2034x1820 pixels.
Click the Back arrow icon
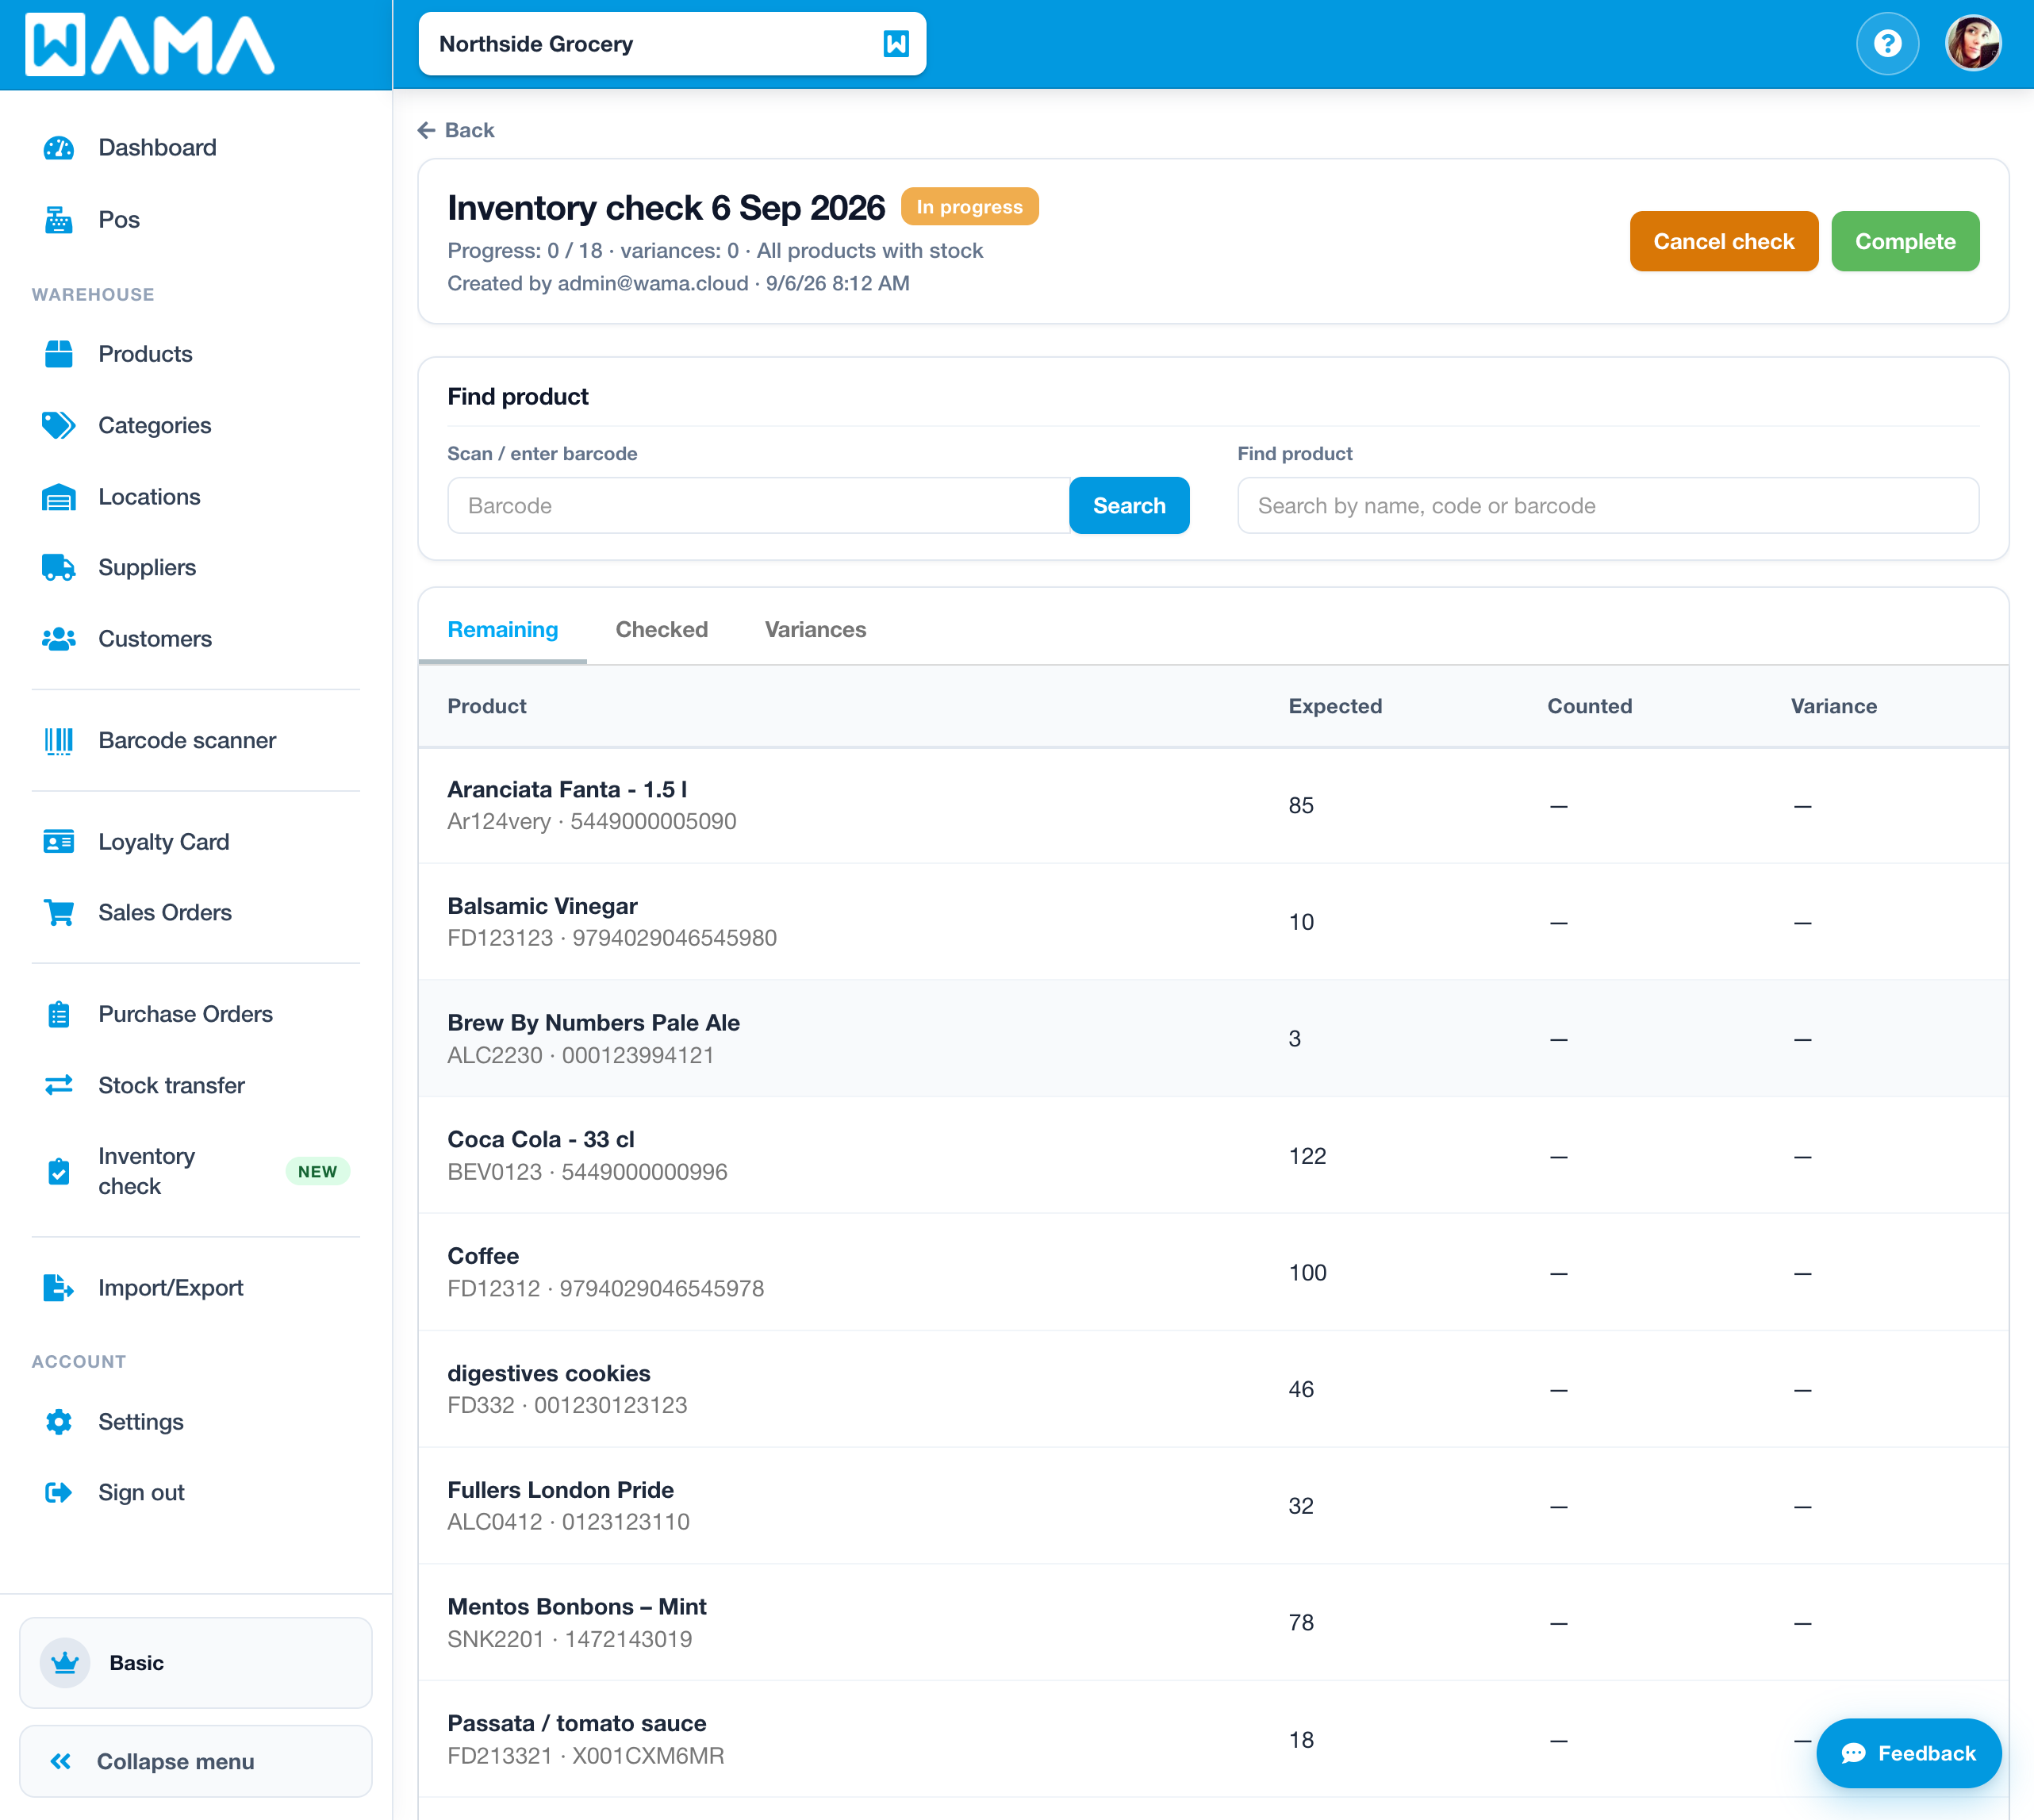tap(427, 130)
